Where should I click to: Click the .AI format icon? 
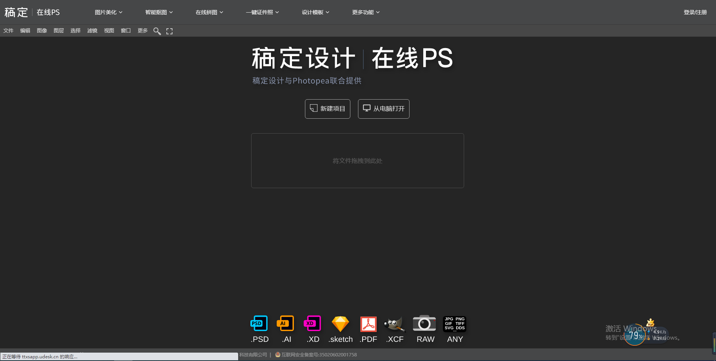pos(286,324)
